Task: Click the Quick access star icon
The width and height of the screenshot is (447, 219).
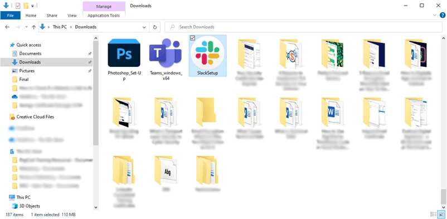Action: point(12,45)
